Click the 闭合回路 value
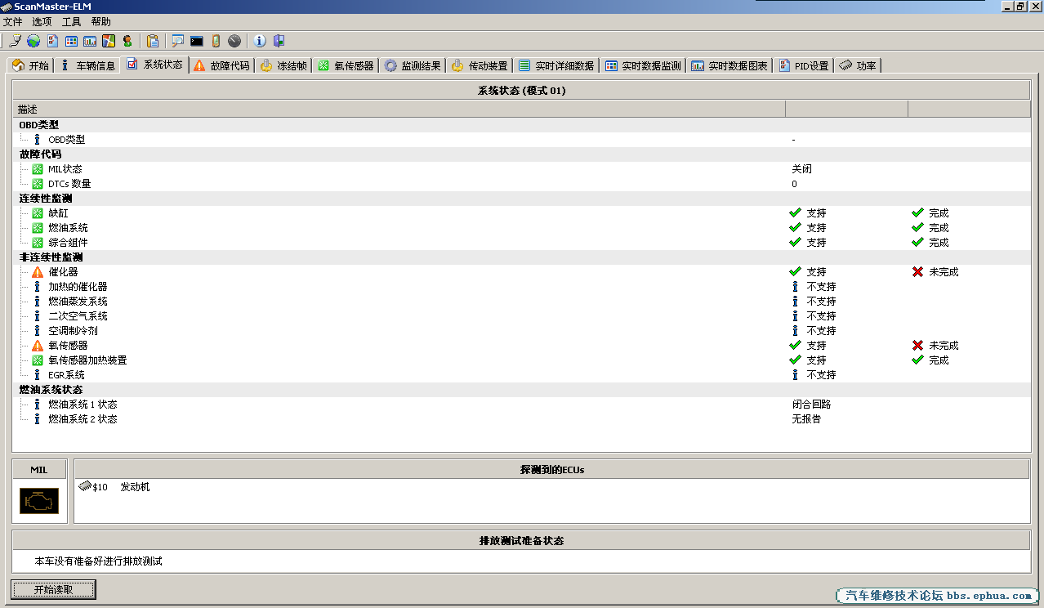1044x608 pixels. click(x=811, y=405)
